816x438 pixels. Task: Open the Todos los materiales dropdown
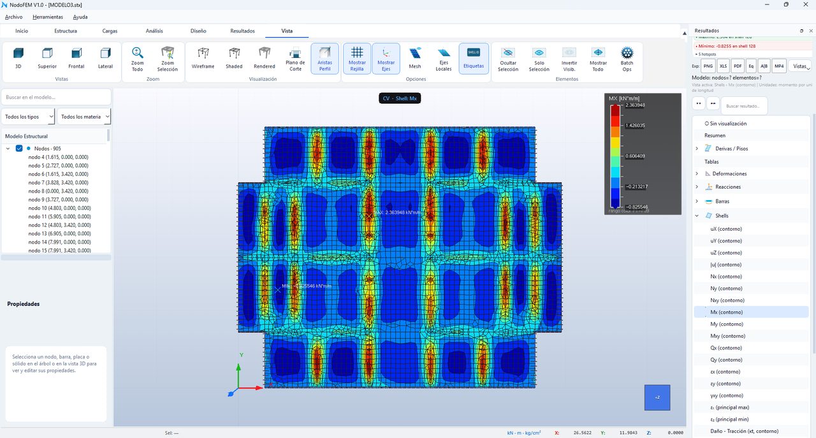click(84, 117)
